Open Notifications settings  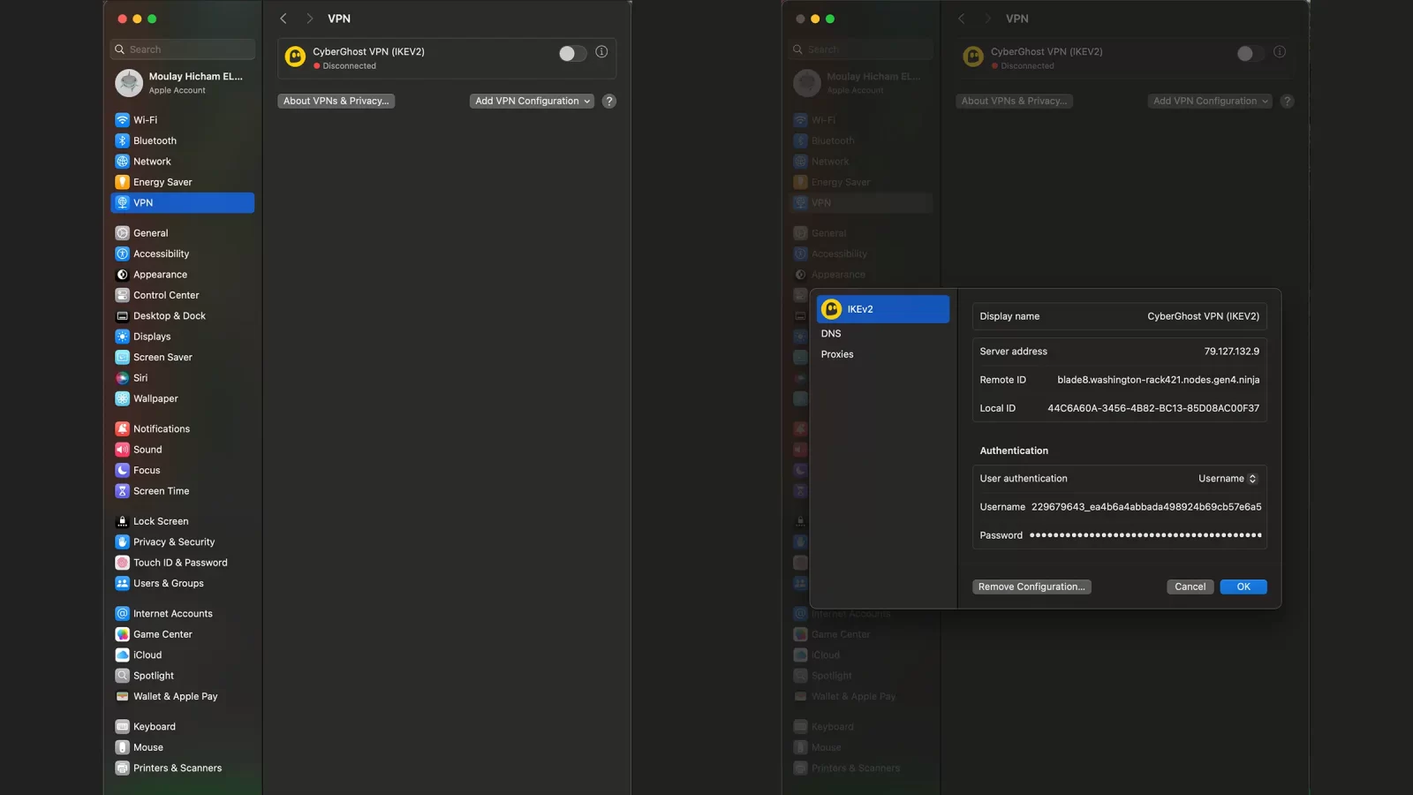click(182, 428)
